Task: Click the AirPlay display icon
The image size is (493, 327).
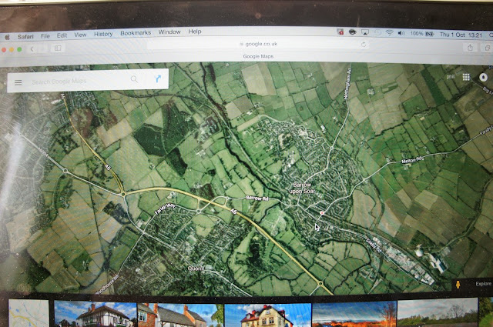Action: coord(364,32)
